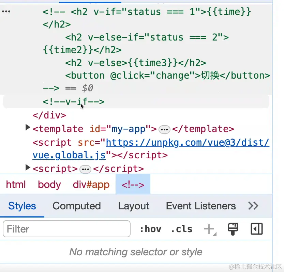This screenshot has width=284, height=272.
Task: Open the Layout tab
Action: tap(133, 206)
